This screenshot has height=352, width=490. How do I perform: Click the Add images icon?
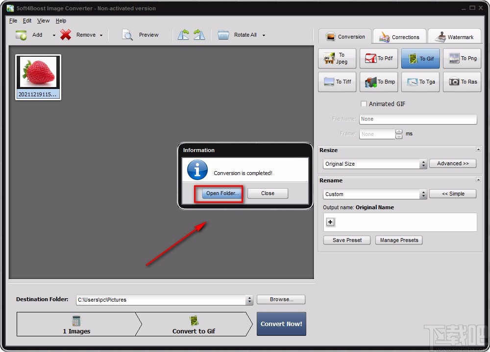[21, 35]
